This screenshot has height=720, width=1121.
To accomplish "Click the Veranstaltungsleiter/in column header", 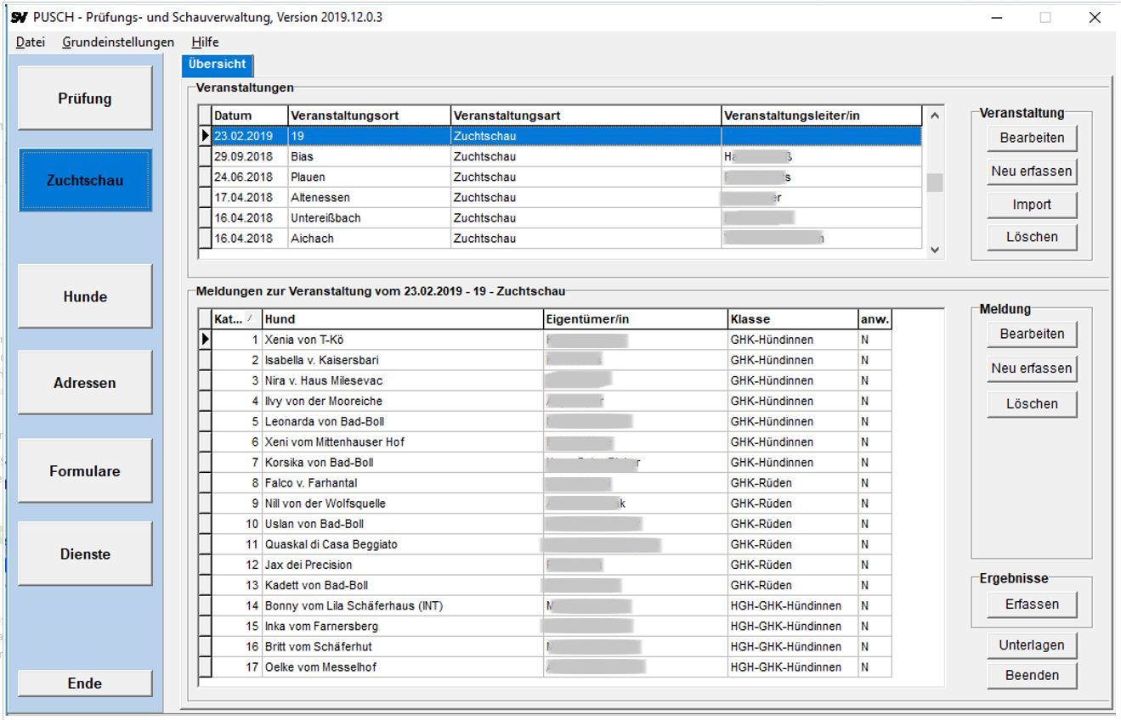I will click(x=822, y=115).
